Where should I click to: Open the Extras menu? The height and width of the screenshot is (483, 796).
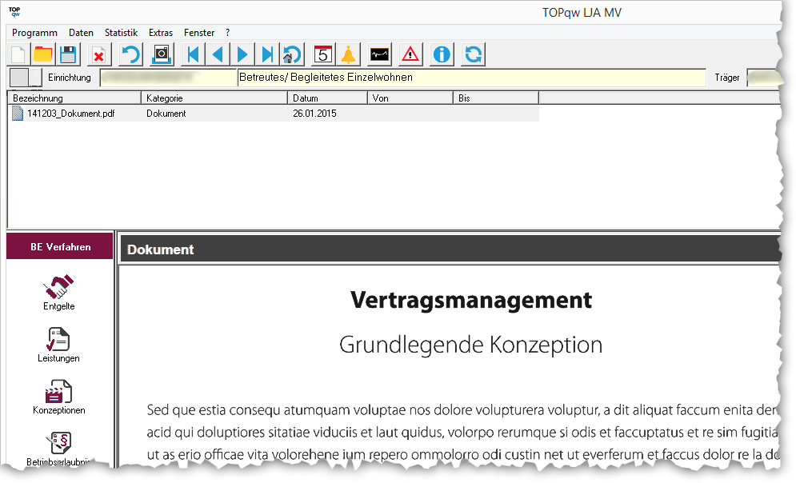[161, 33]
